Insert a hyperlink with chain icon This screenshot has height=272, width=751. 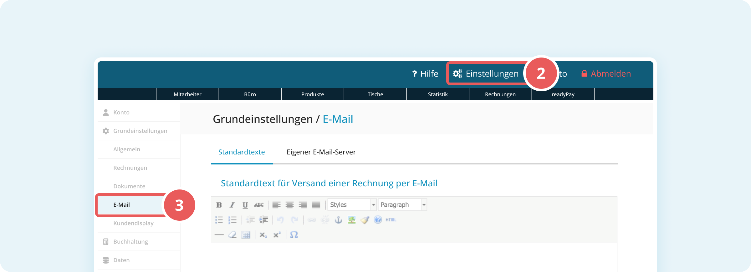pos(312,220)
